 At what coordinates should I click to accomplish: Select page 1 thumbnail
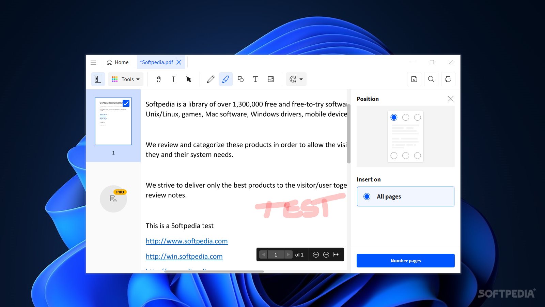113,121
